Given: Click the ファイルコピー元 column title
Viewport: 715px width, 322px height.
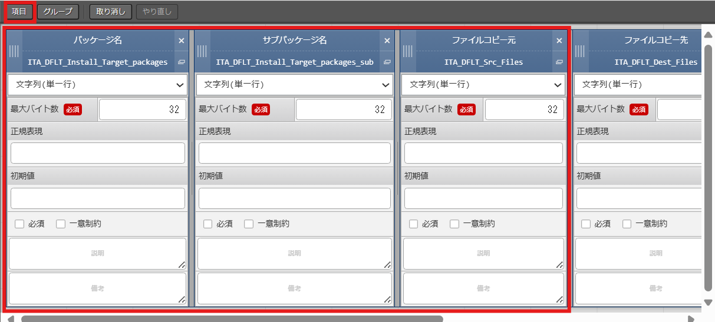Looking at the screenshot, I should coord(483,41).
